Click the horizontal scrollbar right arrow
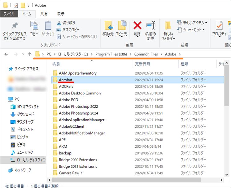Image resolution: width=231 pixels, height=188 pixels. click(x=221, y=180)
